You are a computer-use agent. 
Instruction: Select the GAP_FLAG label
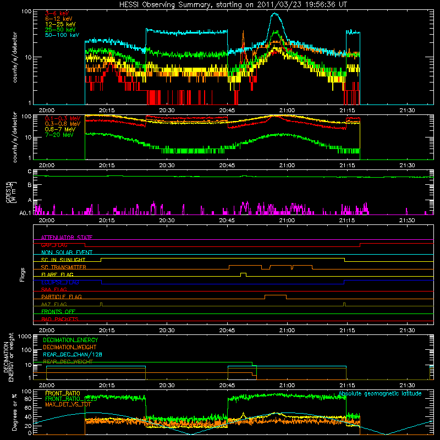tap(54, 245)
